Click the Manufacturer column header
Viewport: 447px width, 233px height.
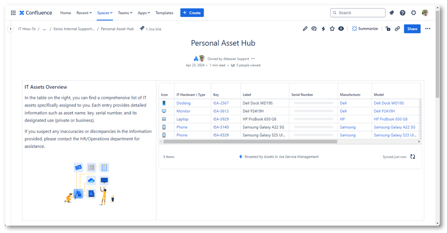[x=350, y=94]
